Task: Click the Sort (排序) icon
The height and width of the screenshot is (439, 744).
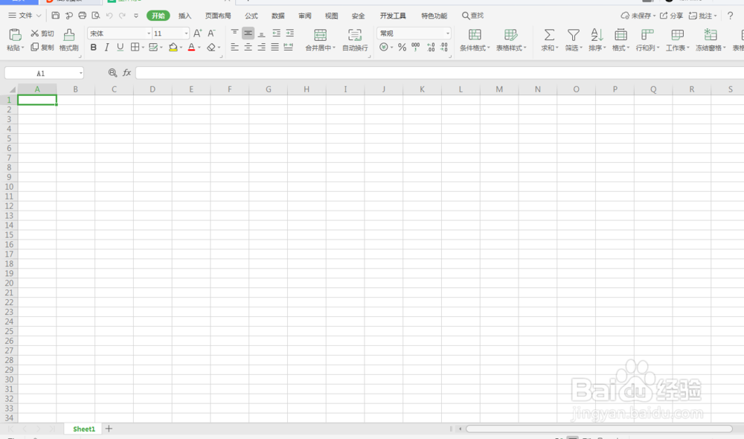Action: [597, 35]
